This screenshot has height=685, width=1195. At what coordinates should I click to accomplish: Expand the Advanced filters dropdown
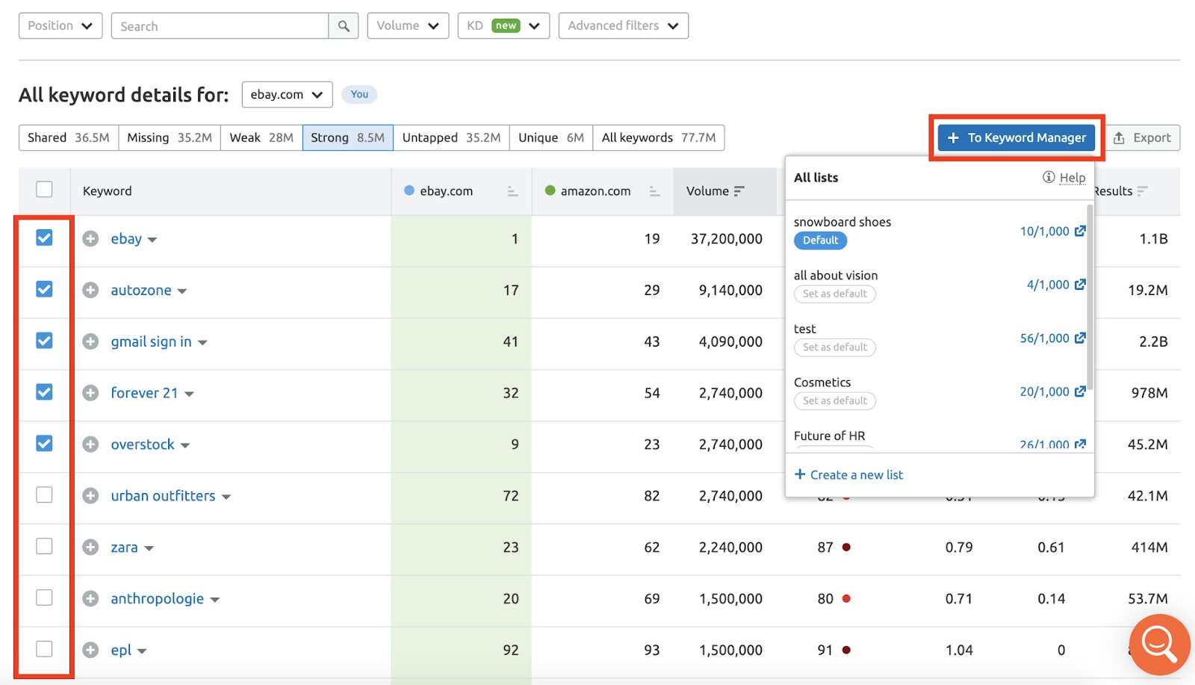pos(624,25)
